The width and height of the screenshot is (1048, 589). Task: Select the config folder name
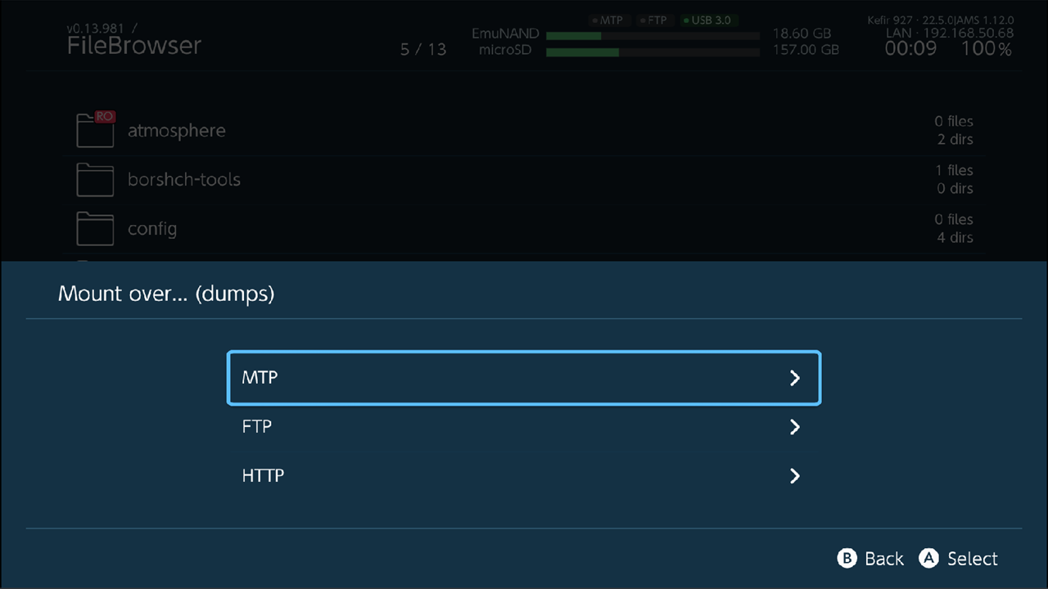152,229
